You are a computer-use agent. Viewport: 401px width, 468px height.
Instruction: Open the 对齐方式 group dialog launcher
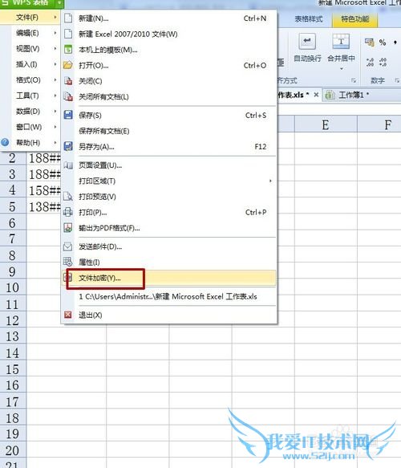point(354,80)
